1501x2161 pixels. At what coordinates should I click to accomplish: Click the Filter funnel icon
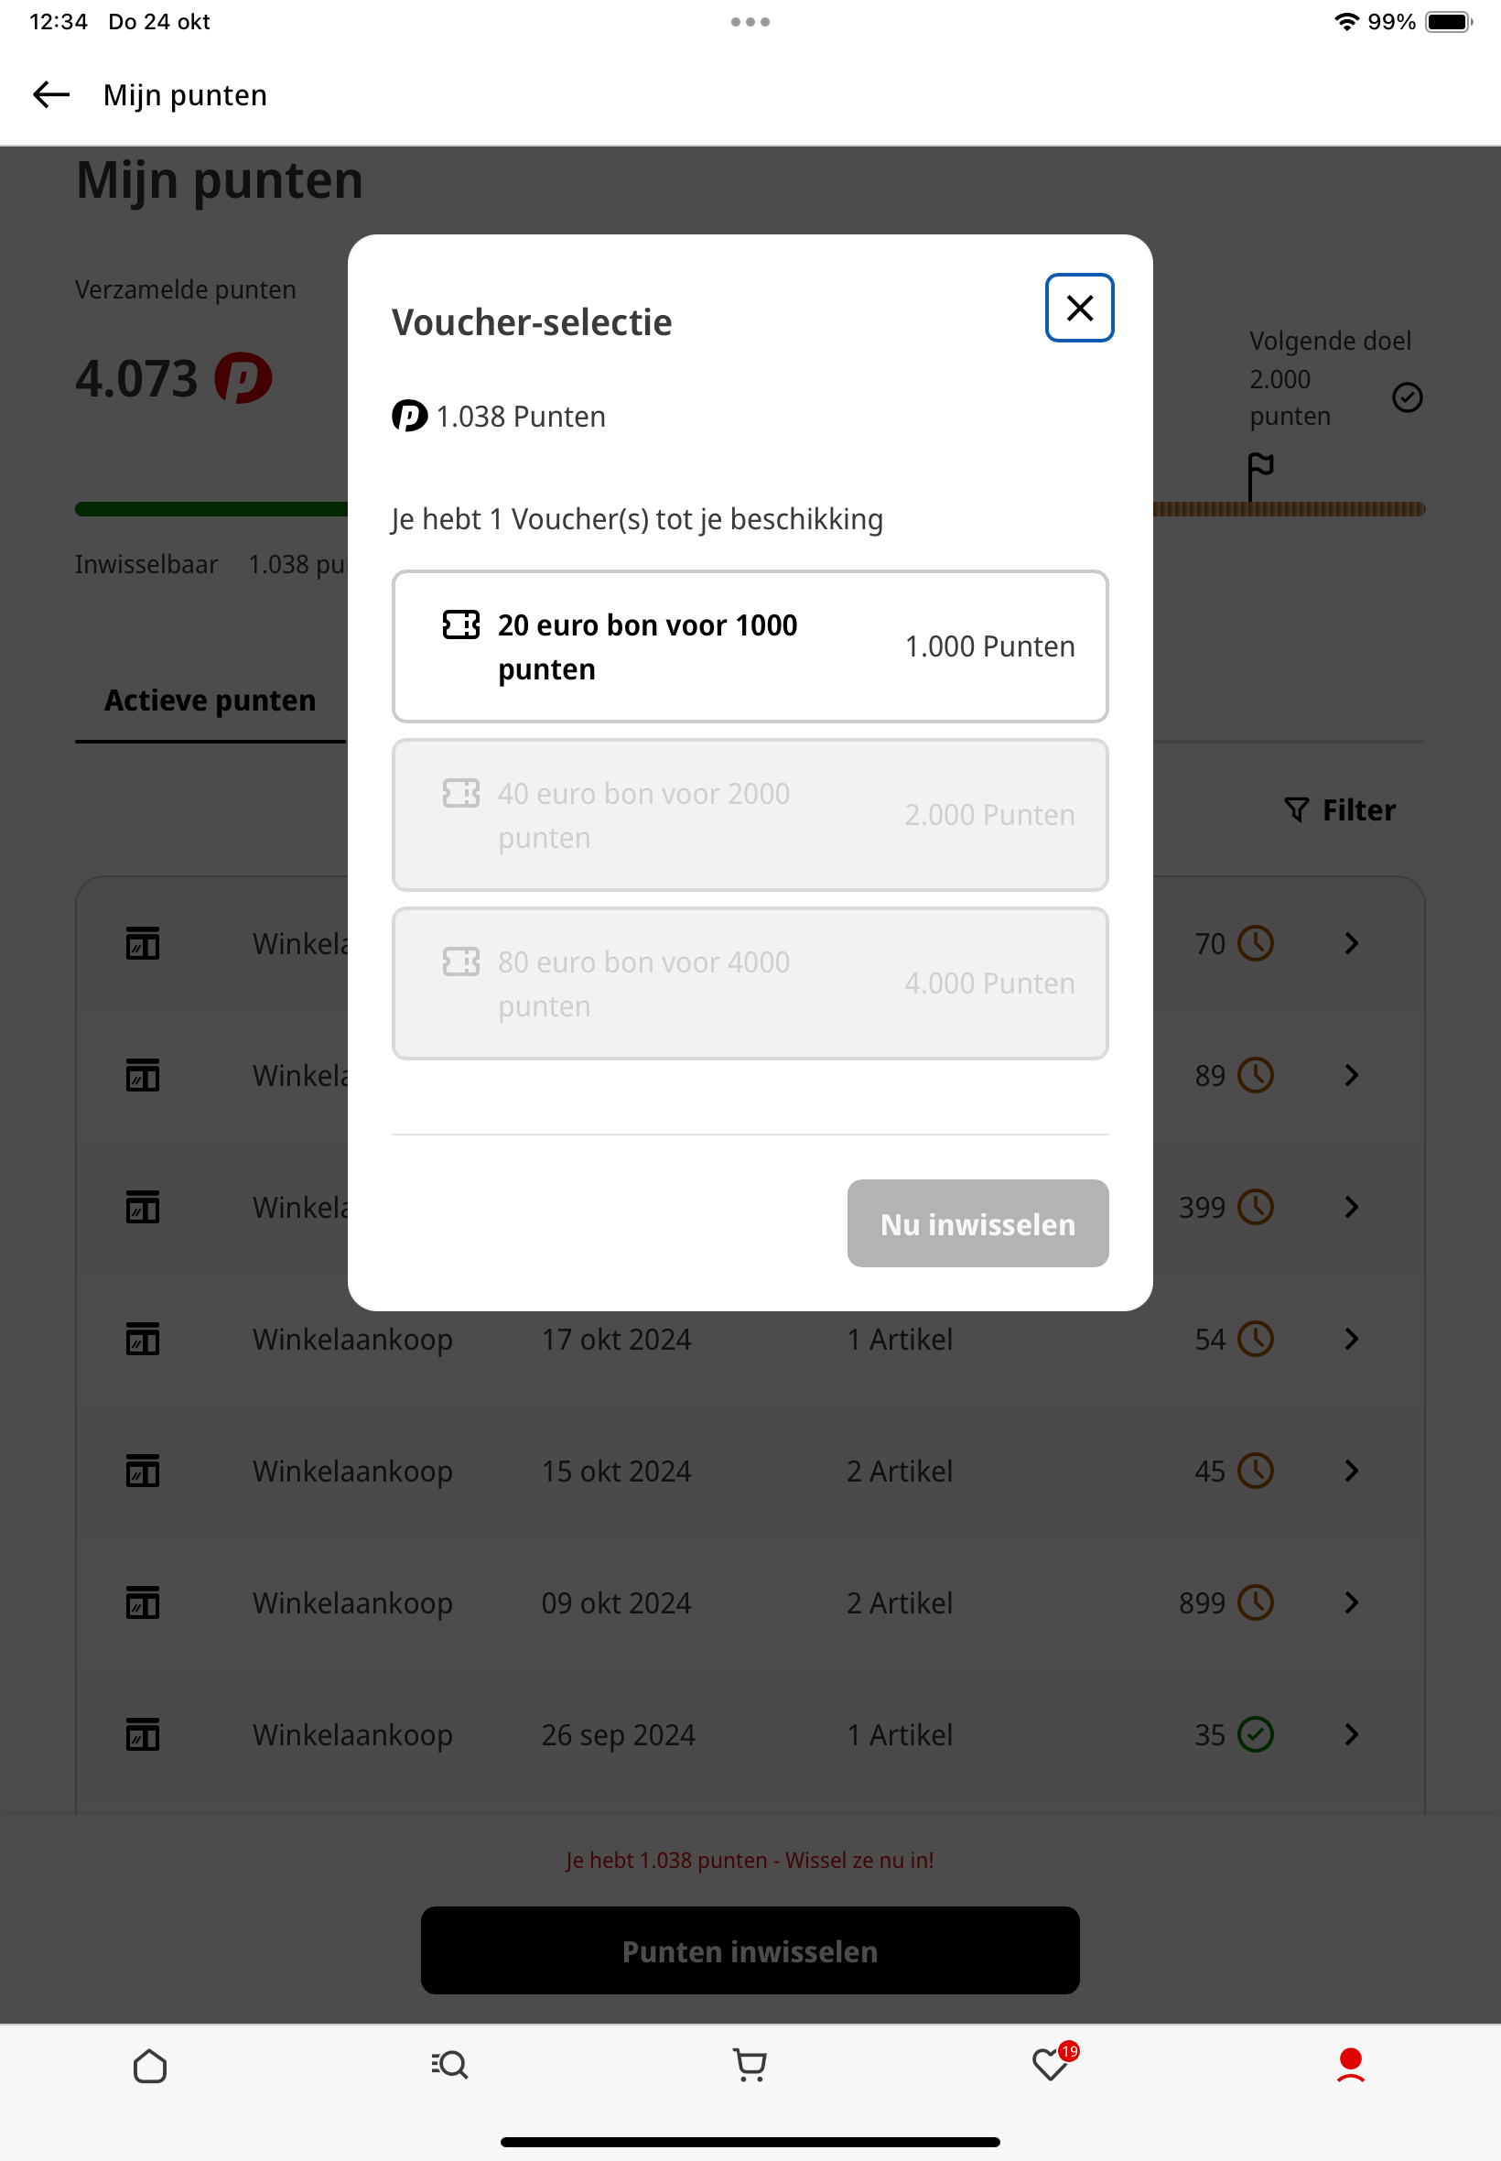point(1296,809)
